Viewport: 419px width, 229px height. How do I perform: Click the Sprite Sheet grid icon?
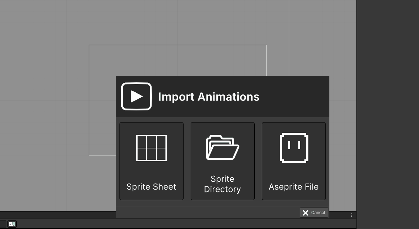coord(152,148)
